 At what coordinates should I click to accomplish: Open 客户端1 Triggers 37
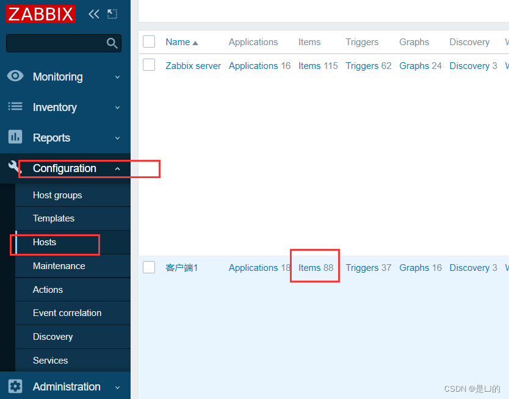(362, 268)
